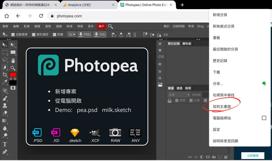This screenshot has width=272, height=161.
Task: Select the Move tool in the left toolbox
Action: click(5, 45)
